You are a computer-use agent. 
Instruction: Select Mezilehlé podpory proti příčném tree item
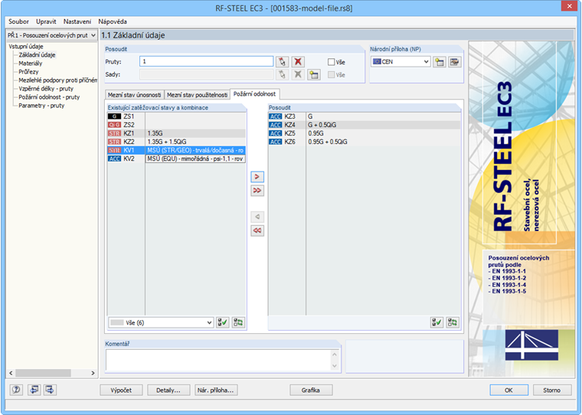[58, 80]
